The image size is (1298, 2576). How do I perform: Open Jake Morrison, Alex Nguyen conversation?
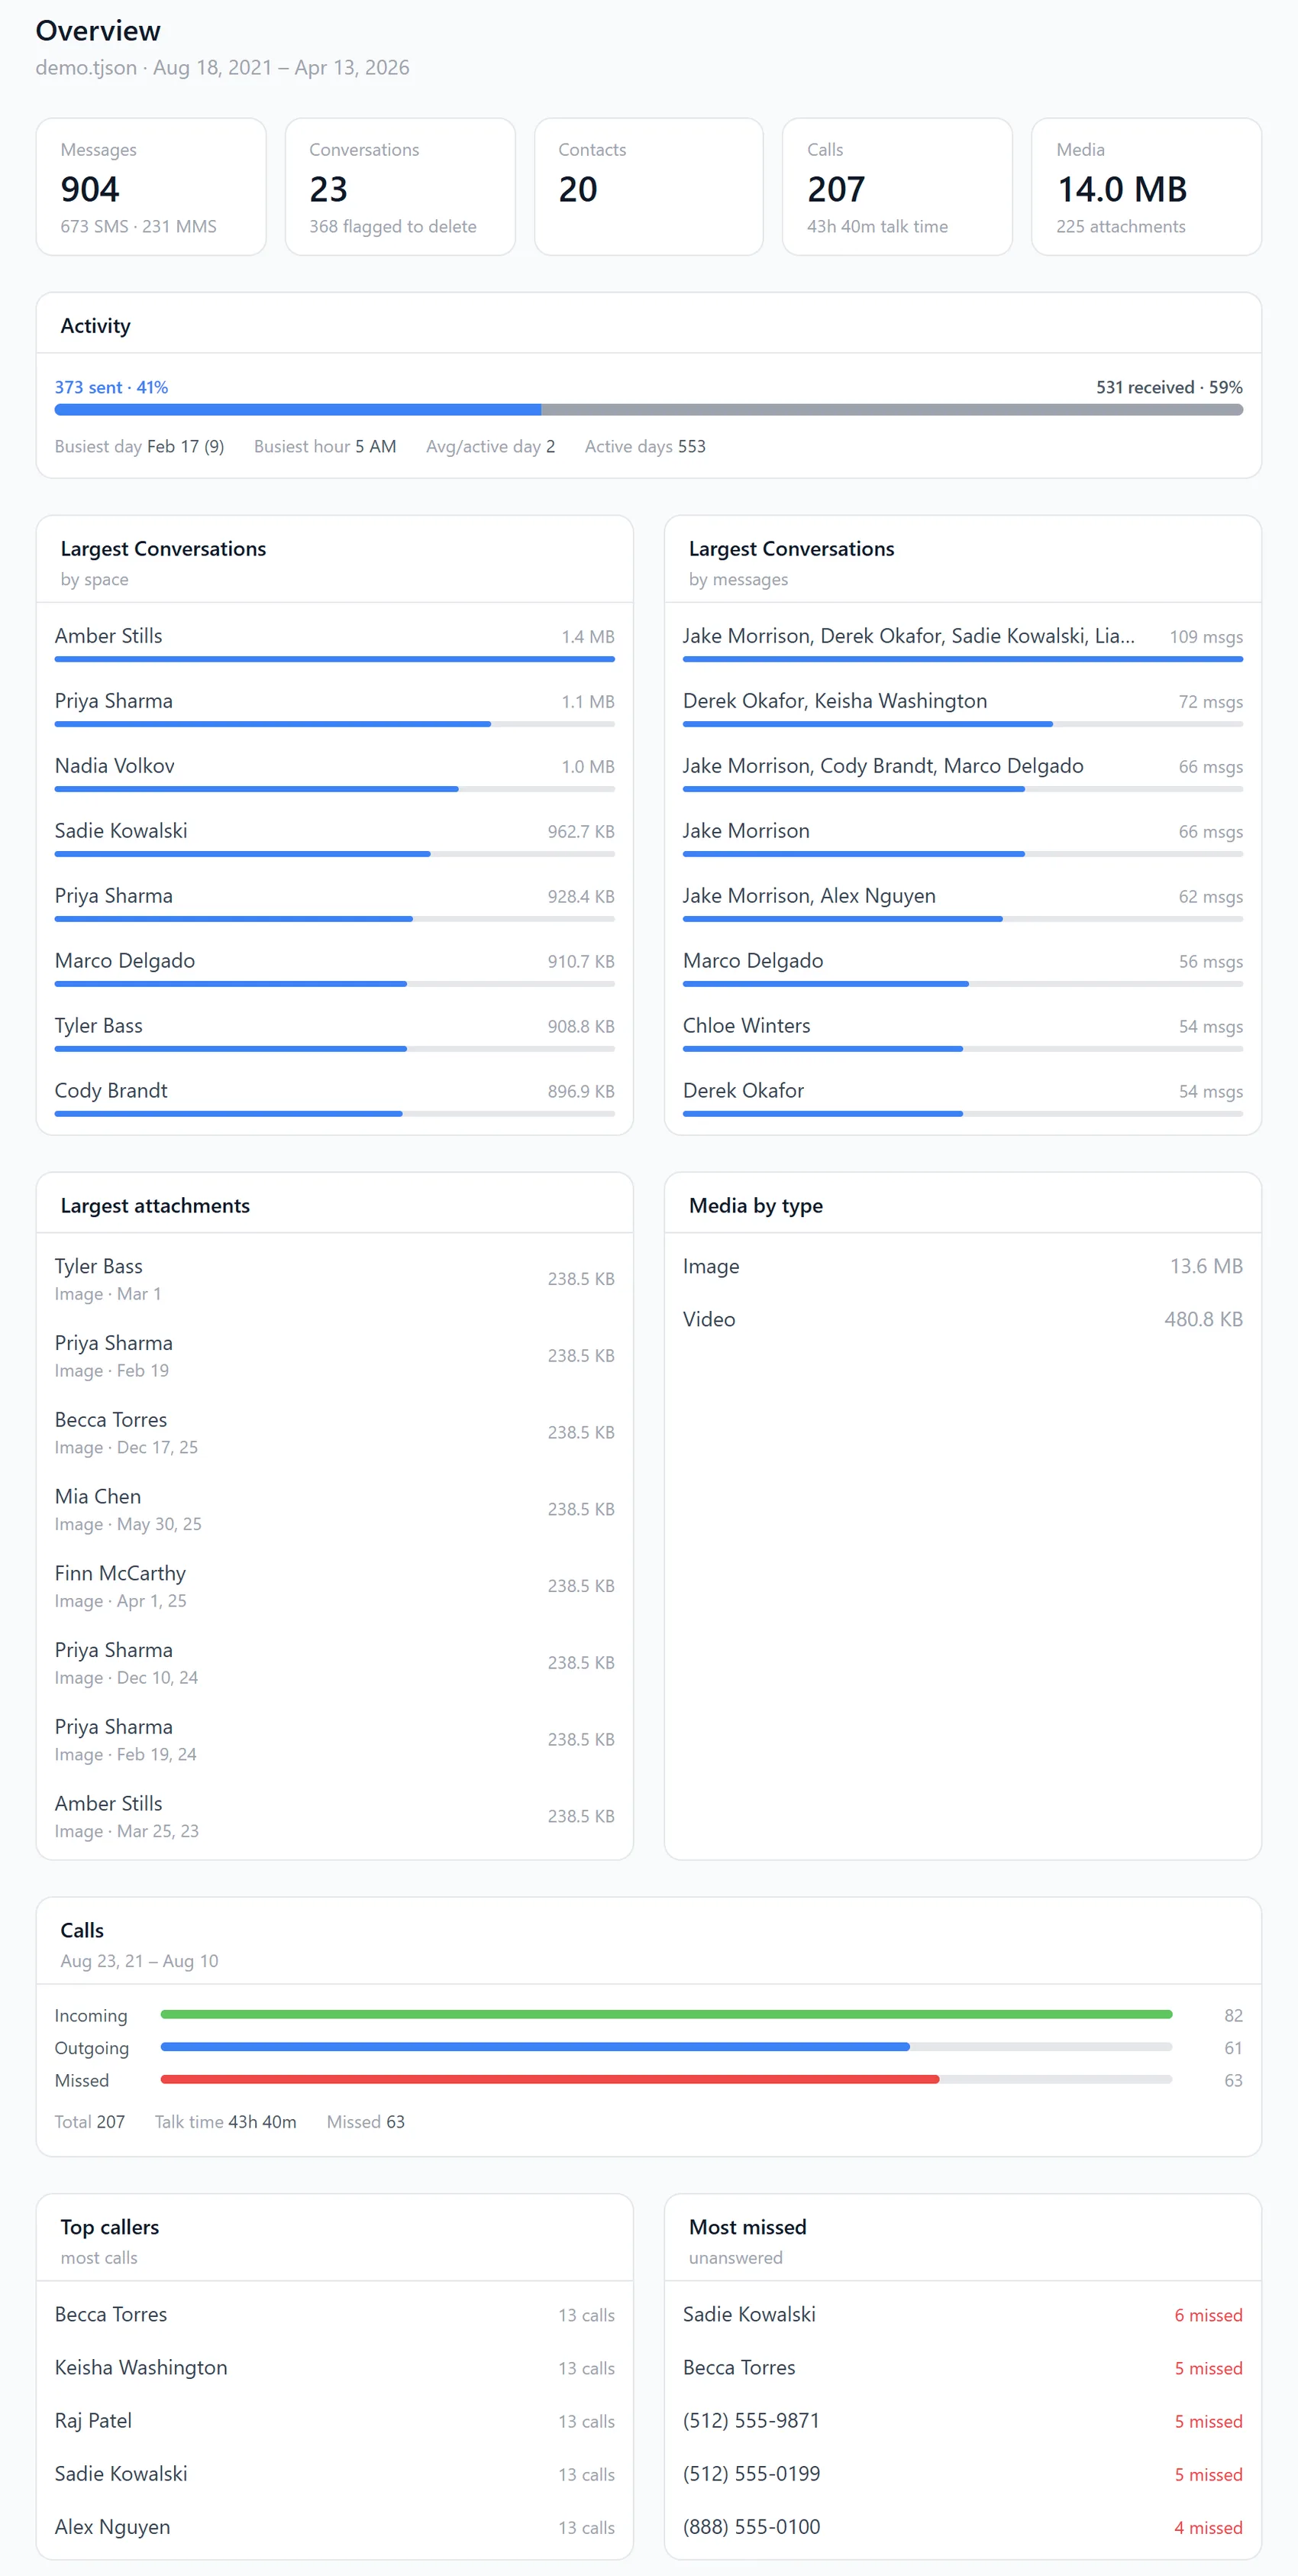[x=962, y=902]
